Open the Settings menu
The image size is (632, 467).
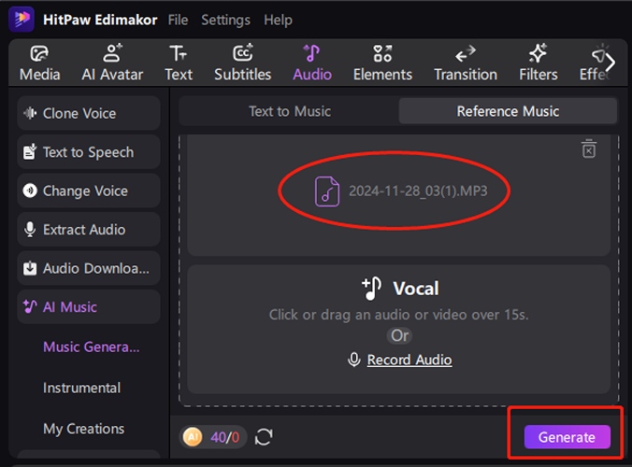click(x=225, y=20)
